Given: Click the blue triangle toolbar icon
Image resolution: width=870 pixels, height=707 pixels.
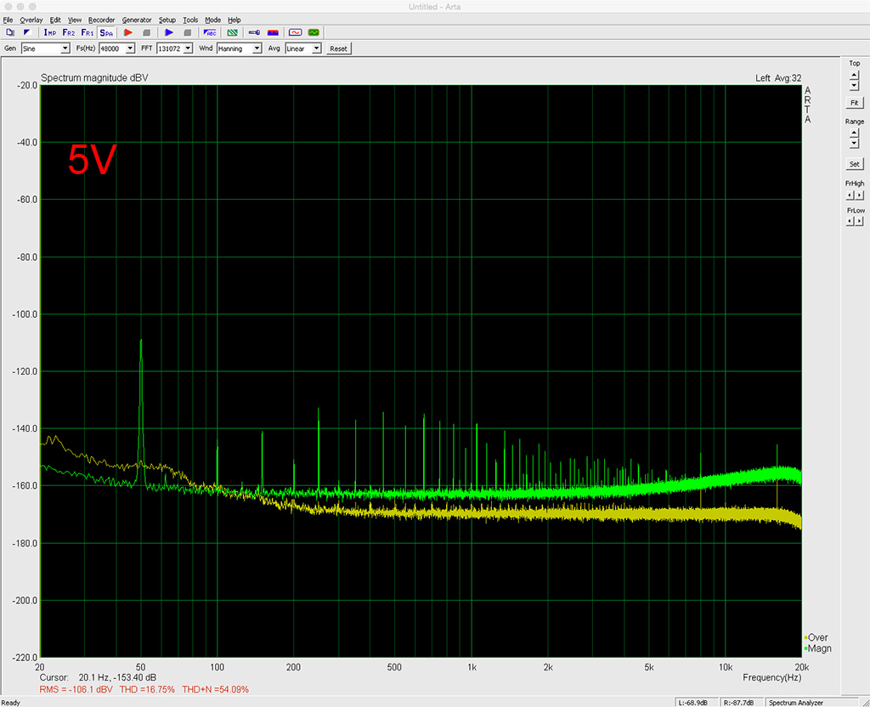Looking at the screenshot, I should [x=26, y=33].
